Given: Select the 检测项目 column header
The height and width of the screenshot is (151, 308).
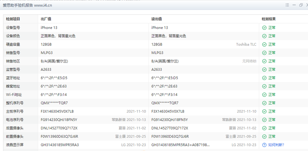Looking at the screenshot, I should coord(13,19).
